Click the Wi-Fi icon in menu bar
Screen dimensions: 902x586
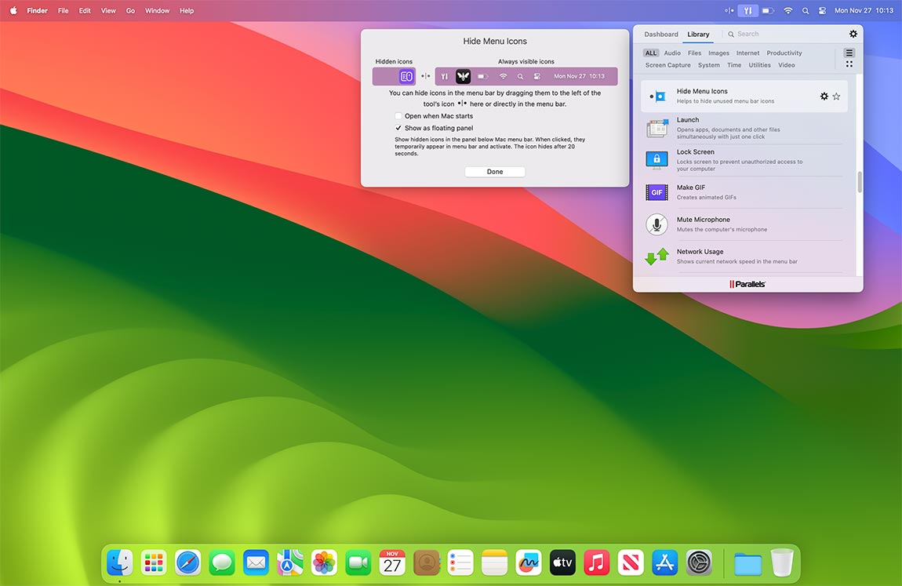(787, 10)
